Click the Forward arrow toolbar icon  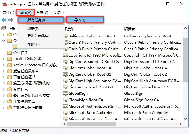tap(10, 20)
